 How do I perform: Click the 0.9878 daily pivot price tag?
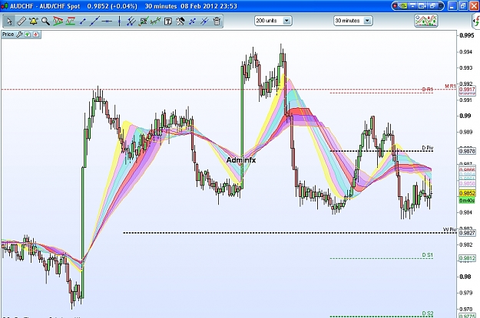467,151
